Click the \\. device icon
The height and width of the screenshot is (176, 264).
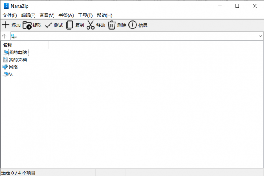pos(6,74)
